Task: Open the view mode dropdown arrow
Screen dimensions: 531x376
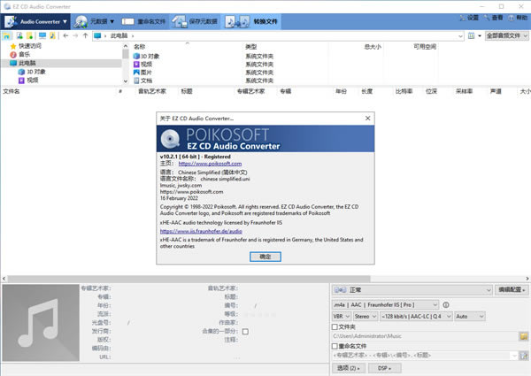Action: point(480,36)
